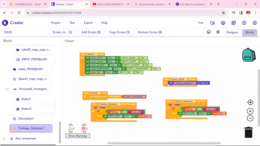The height and width of the screenshot is (146, 260).
Task: Open the Export menu
Action: pos(88,23)
